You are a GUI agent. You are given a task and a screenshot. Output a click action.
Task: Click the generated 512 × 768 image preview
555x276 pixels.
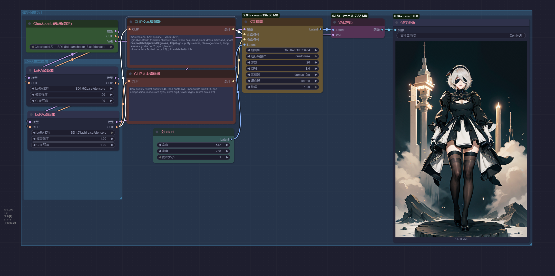pos(461,139)
